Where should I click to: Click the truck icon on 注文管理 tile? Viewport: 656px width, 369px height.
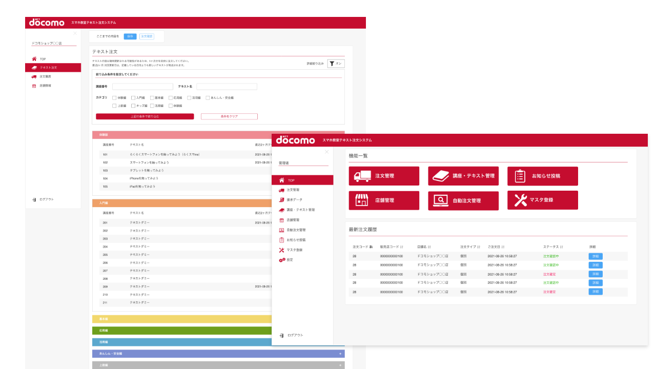click(x=362, y=176)
